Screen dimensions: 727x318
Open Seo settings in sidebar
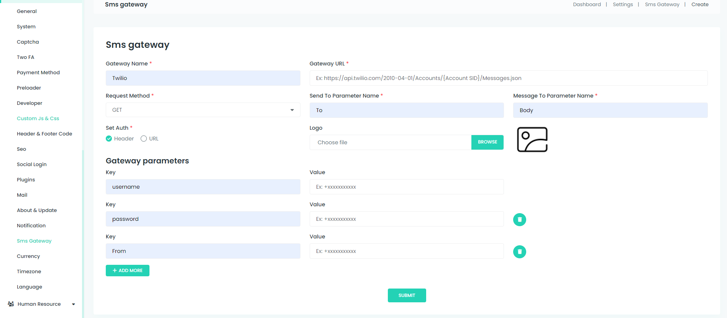(21, 149)
